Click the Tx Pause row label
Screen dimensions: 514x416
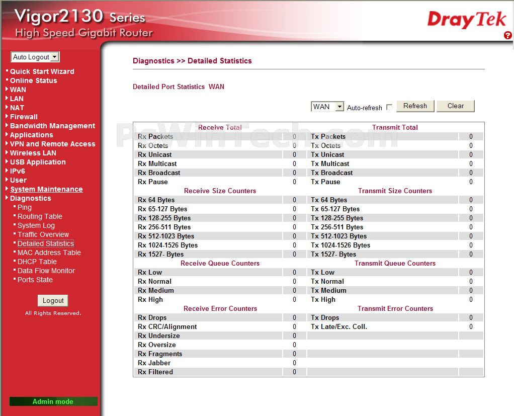tap(325, 182)
